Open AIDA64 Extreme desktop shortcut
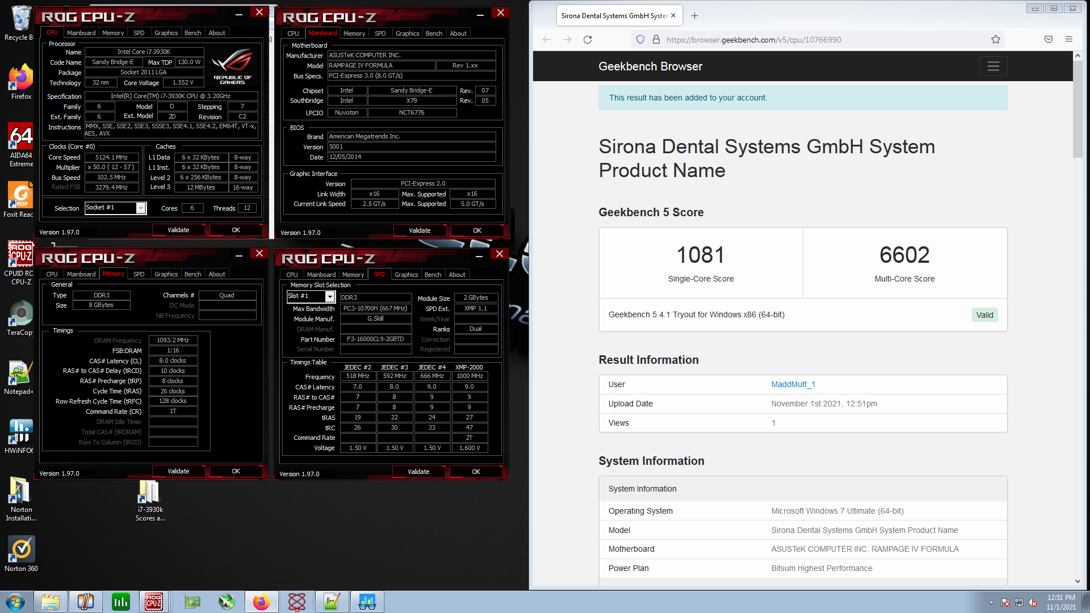This screenshot has height=613, width=1090. tap(21, 146)
